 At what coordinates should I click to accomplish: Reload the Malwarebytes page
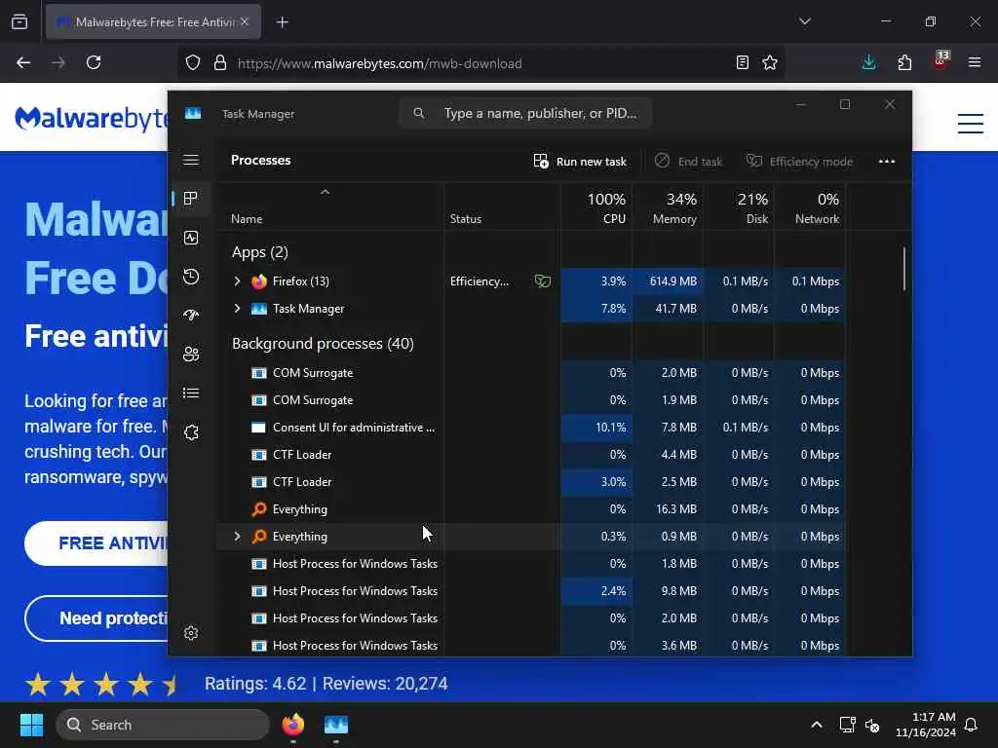point(94,62)
